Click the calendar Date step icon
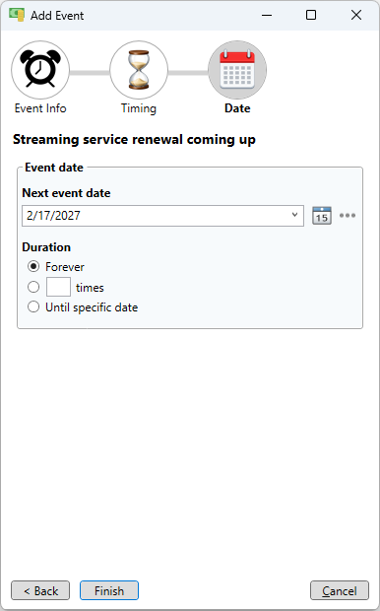The image size is (380, 611). [x=237, y=70]
